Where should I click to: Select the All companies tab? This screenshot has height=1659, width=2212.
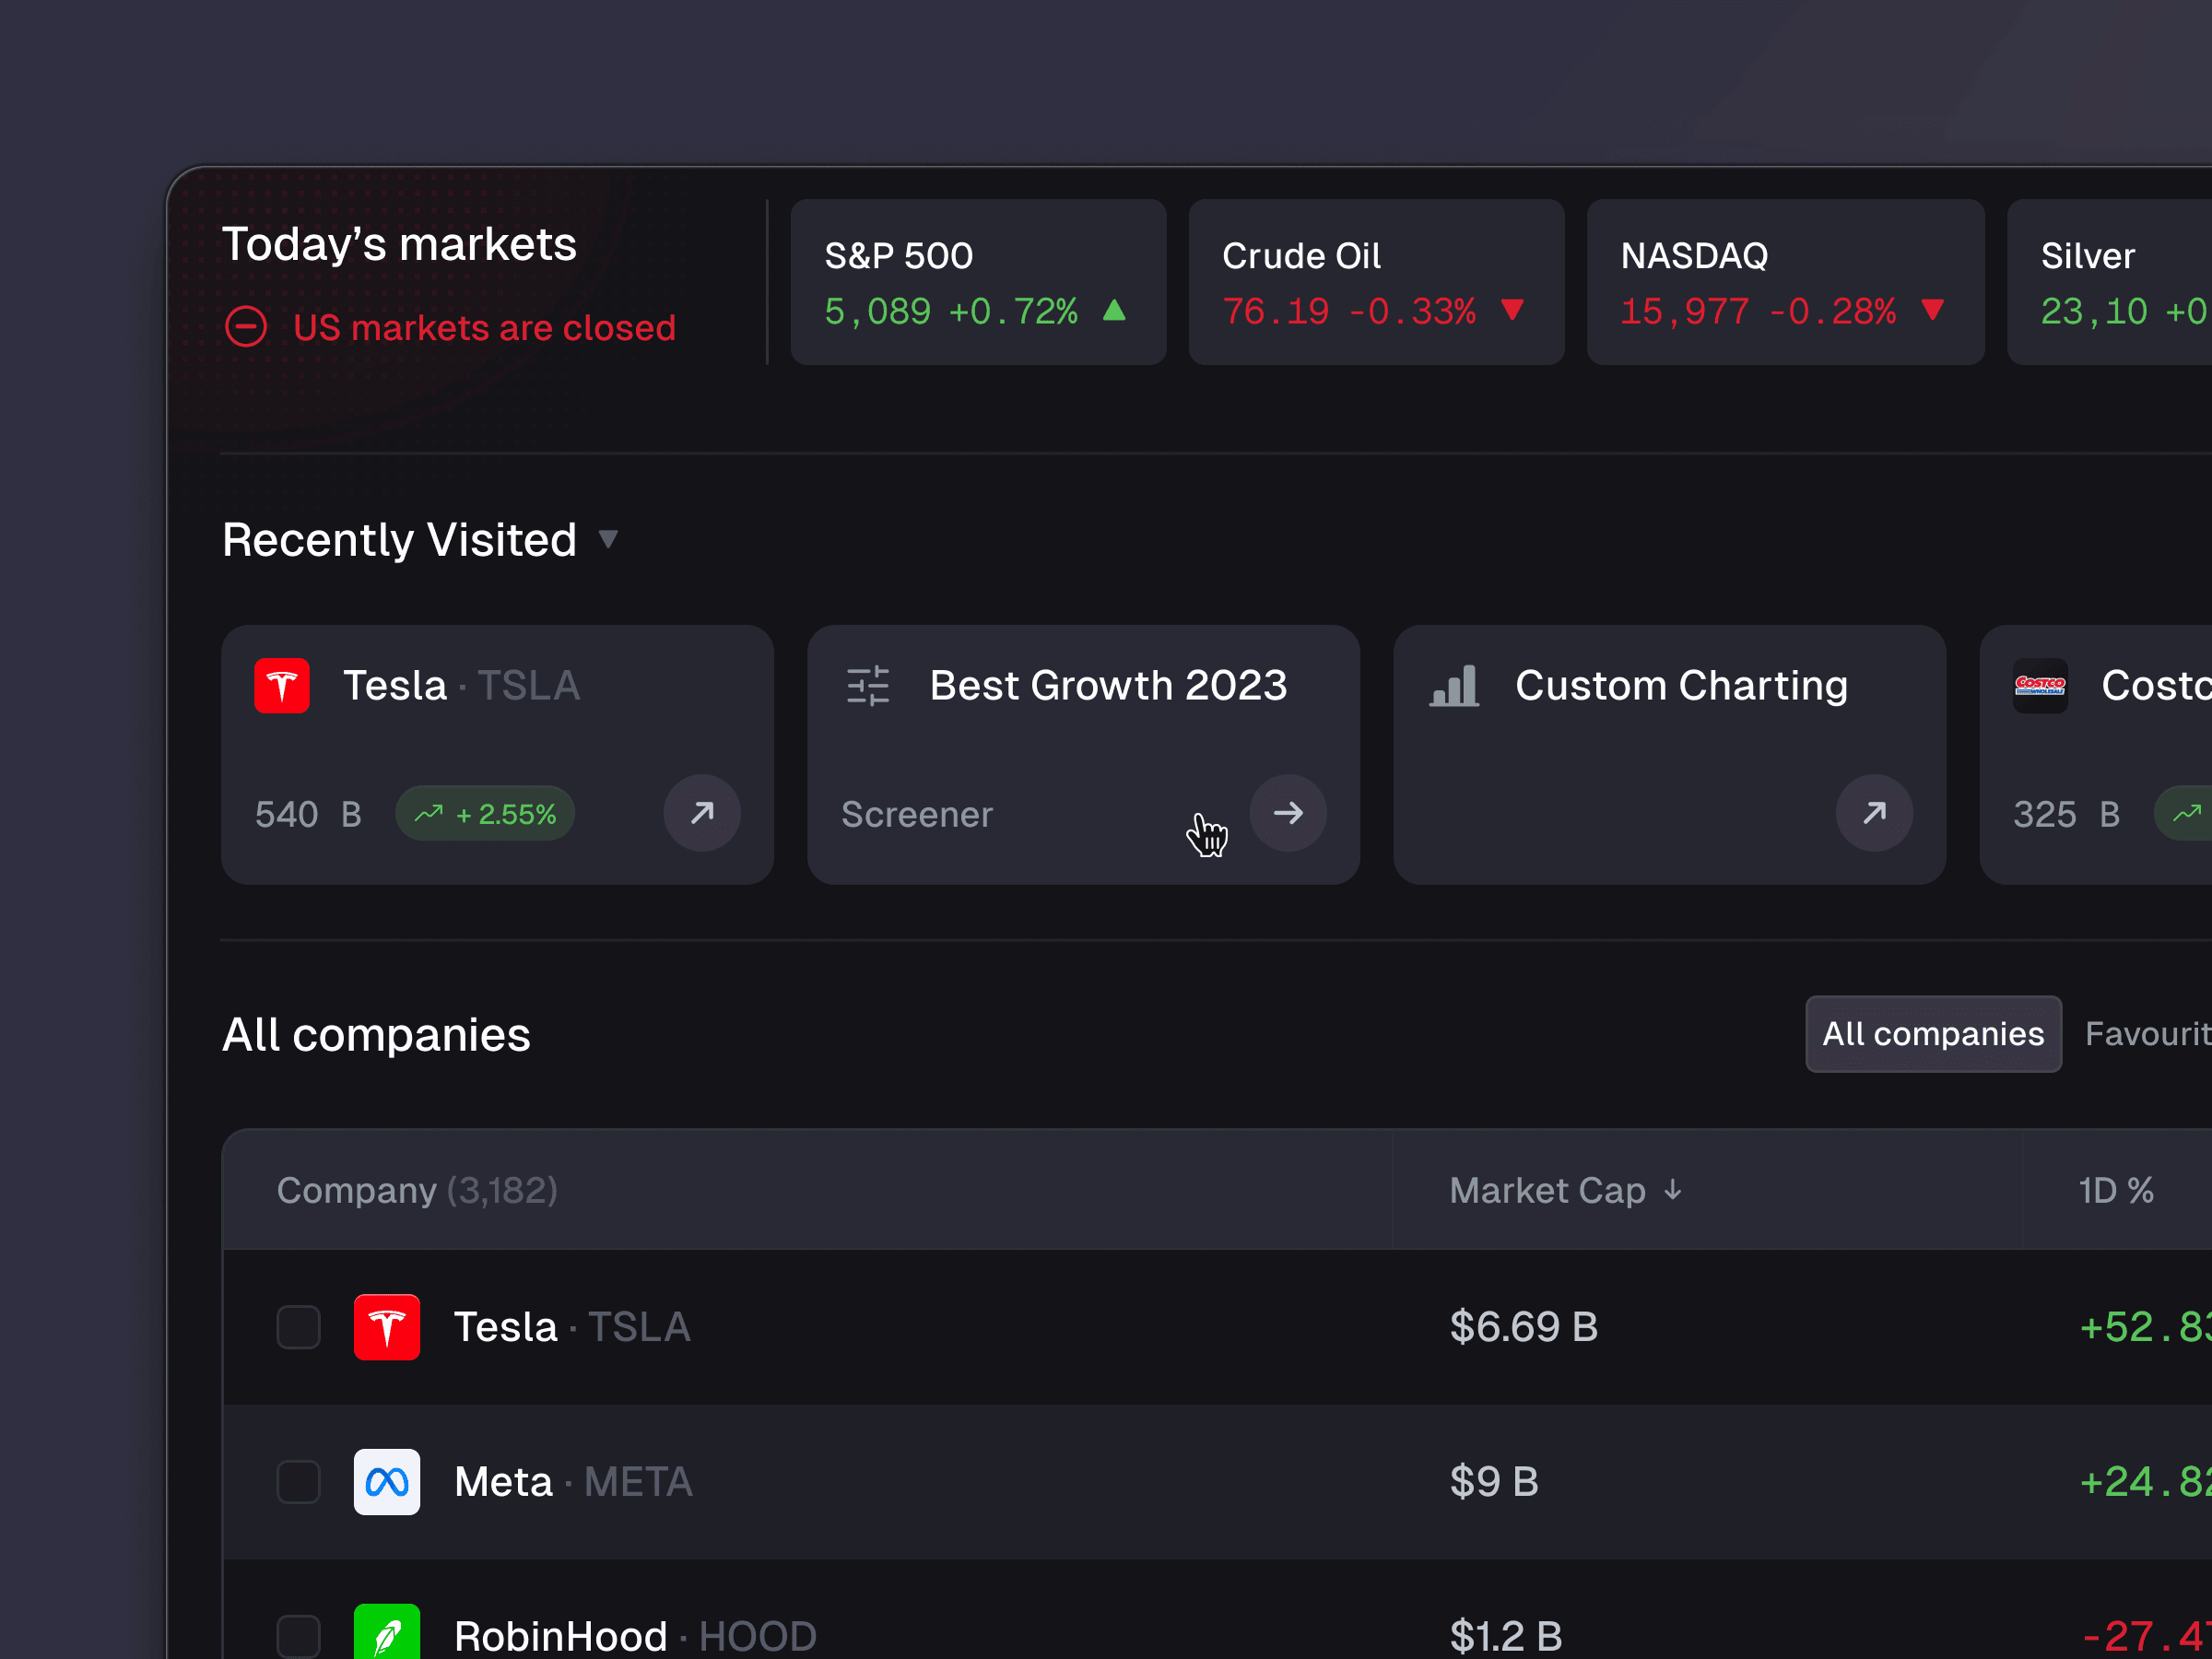point(1932,1034)
